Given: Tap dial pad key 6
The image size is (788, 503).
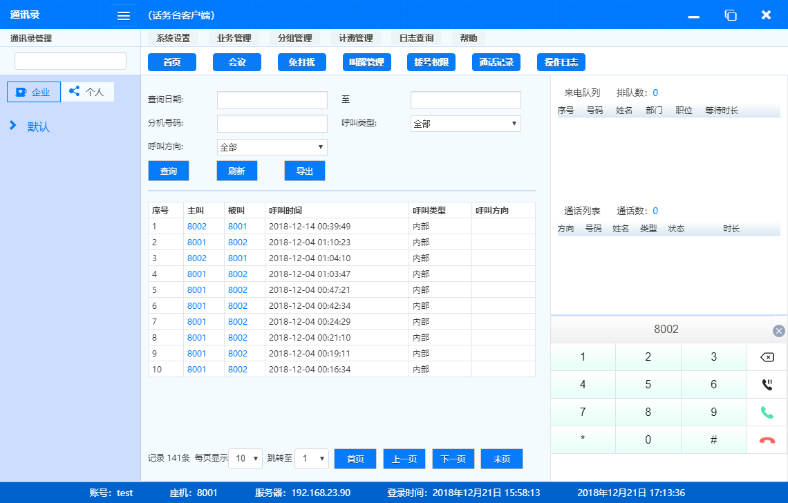Looking at the screenshot, I should coord(713,385).
